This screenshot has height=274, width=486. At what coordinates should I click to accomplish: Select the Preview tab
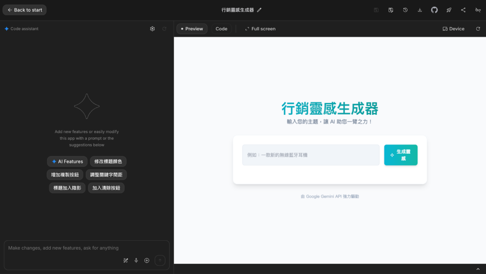pyautogui.click(x=192, y=29)
